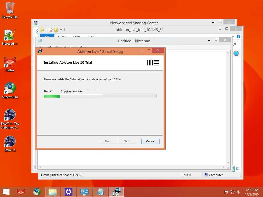Click the taskbar clock showing 12:51 PM
This screenshot has height=197, width=263.
252,192
